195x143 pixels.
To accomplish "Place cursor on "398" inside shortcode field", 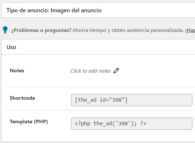I will coord(117,100).
